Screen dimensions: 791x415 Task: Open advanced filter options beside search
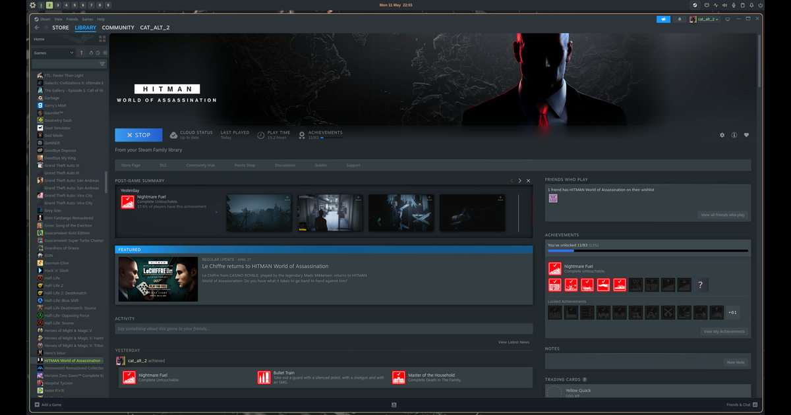point(102,64)
